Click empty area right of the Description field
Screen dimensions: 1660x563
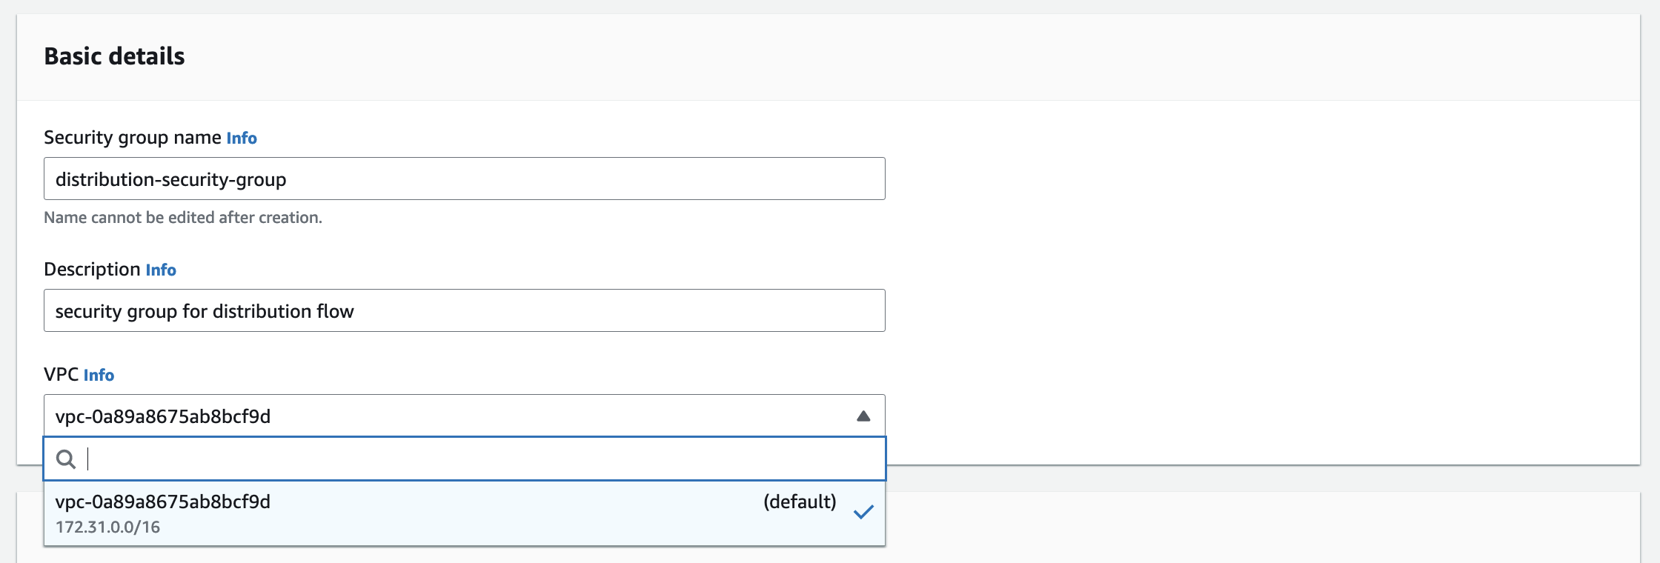coord(1260,311)
